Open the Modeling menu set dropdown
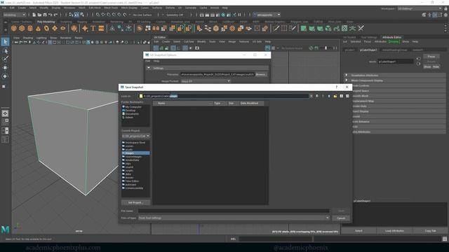This screenshot has width=449, height=252. [x=14, y=15]
